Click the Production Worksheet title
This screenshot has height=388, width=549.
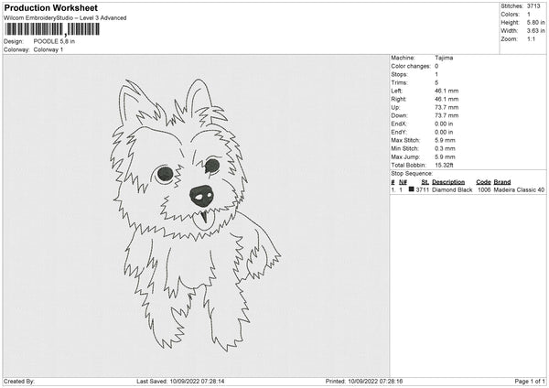[x=50, y=8]
